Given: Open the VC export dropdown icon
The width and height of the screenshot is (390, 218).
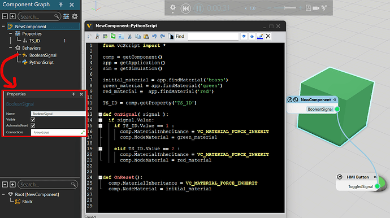Looking at the screenshot, I should coord(324,8).
